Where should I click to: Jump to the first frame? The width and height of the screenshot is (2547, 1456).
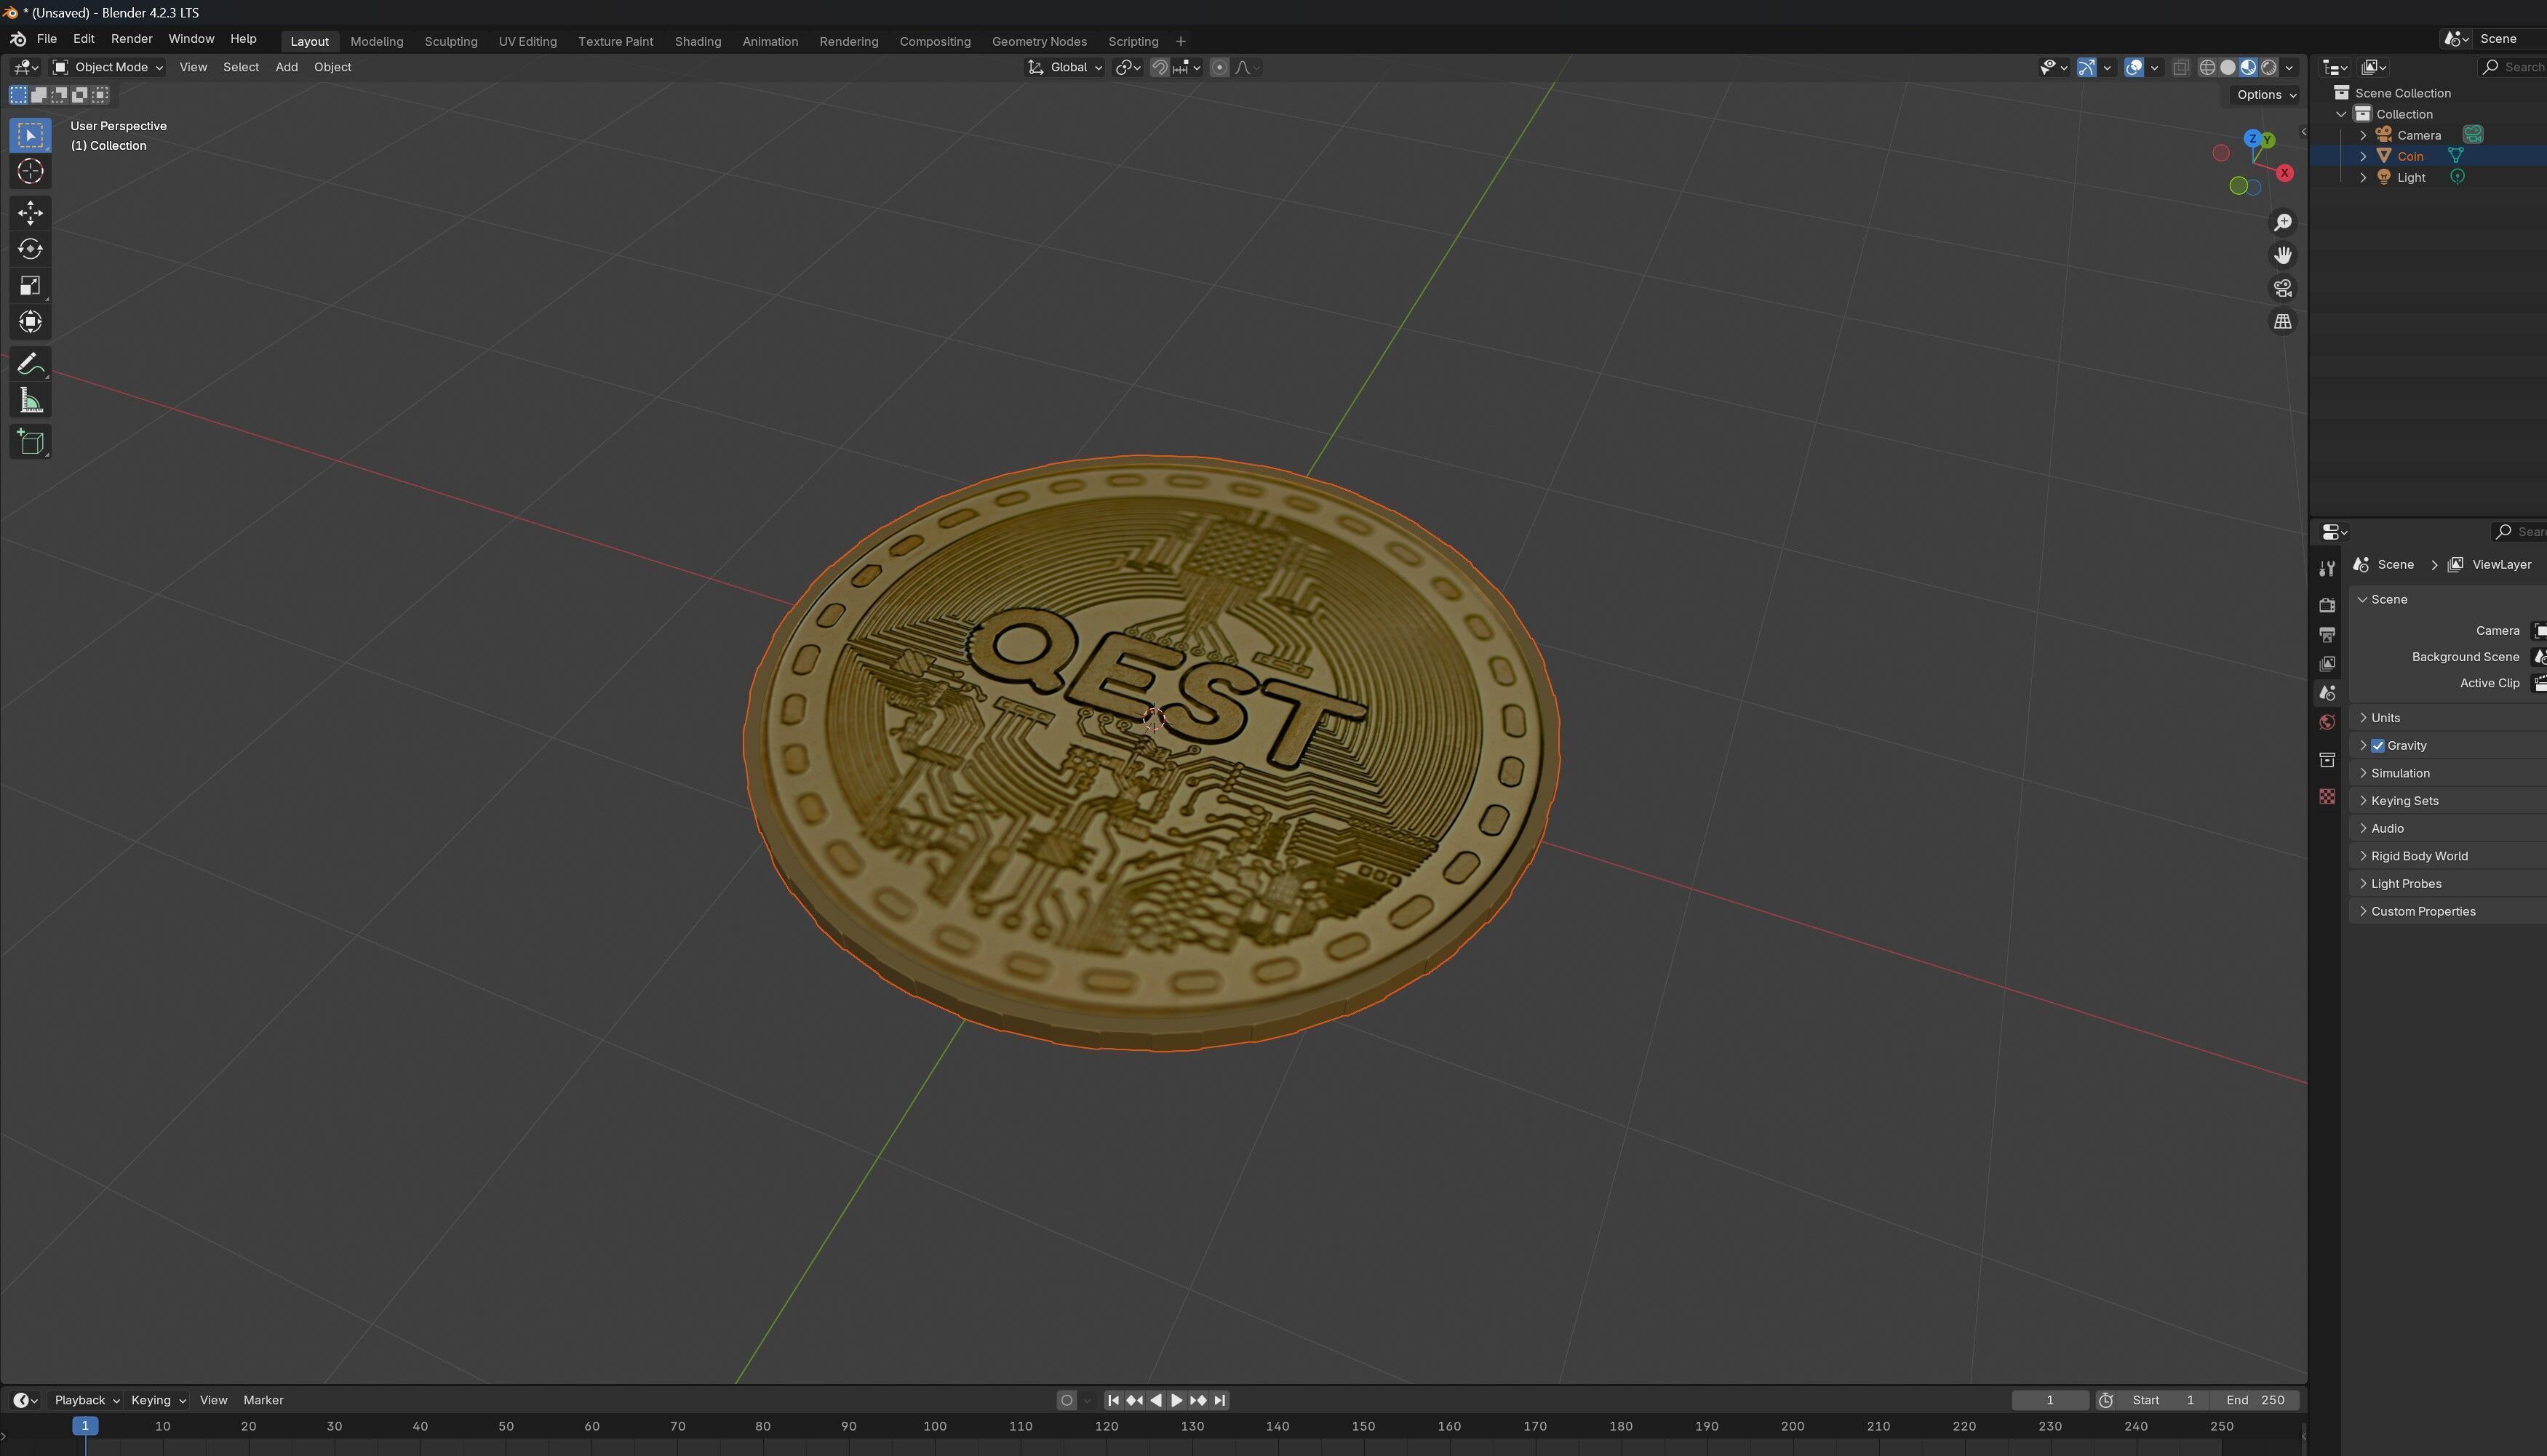click(x=1113, y=1400)
